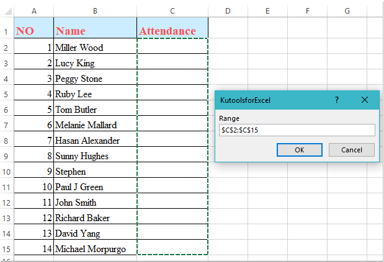
Task: Select column D header
Action: 228,11
